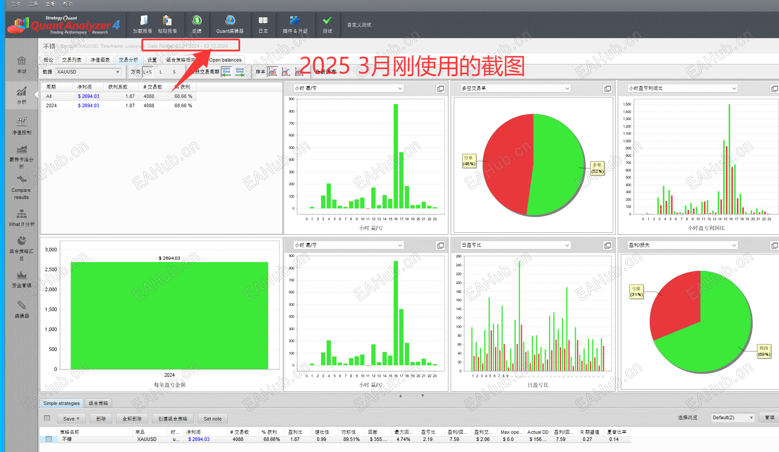This screenshot has width=779, height=452.
Task: Click the 测试 green checkmark icon
Action: coord(327,20)
